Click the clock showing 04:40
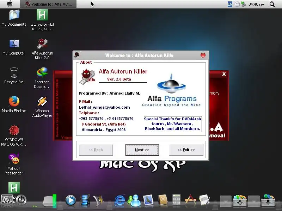The height and width of the screenshot is (211, 282). click(256, 4)
